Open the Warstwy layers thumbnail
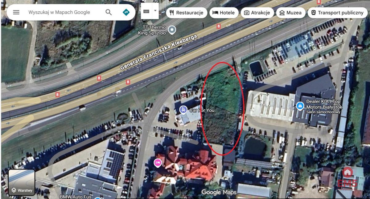This screenshot has height=199, width=370. pyautogui.click(x=22, y=182)
